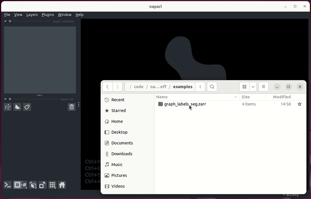Create a new points layer

(x=8, y=107)
